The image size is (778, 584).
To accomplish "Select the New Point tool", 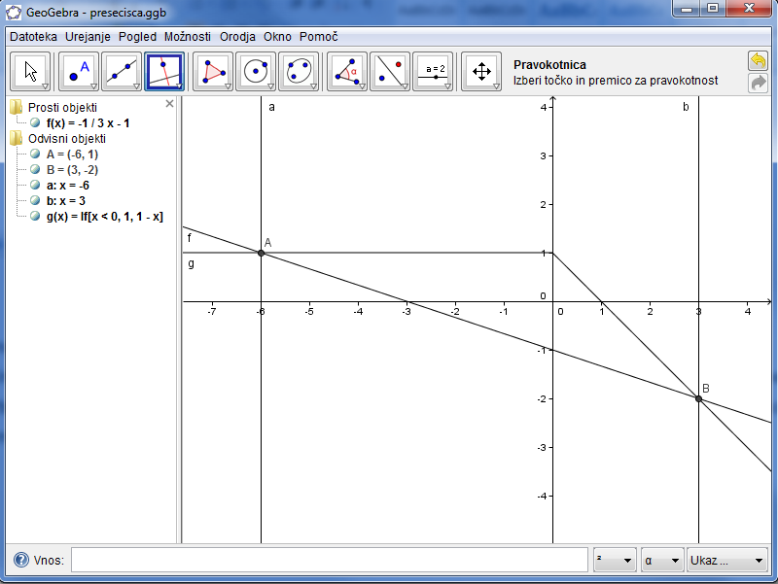I will click(x=79, y=71).
